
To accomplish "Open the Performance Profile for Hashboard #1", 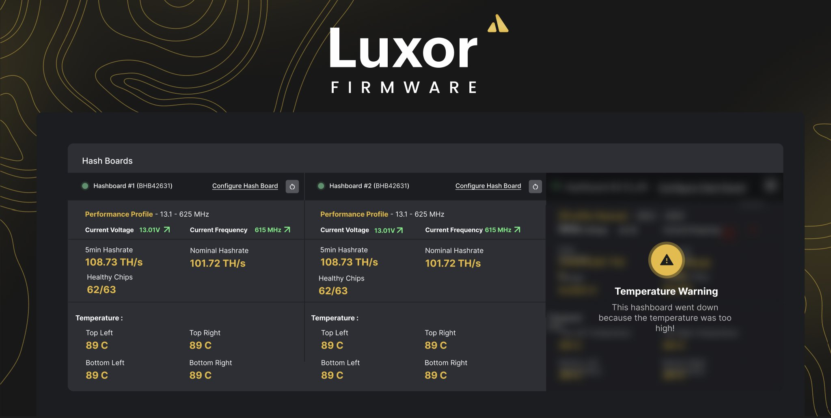I will point(119,214).
